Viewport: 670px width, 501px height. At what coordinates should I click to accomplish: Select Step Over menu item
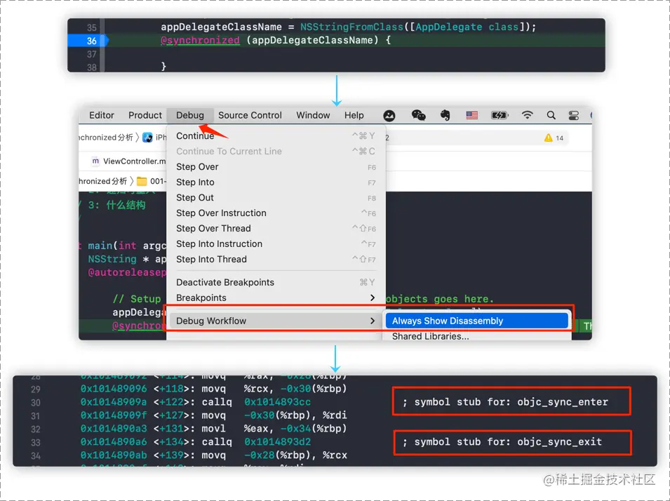(x=276, y=167)
